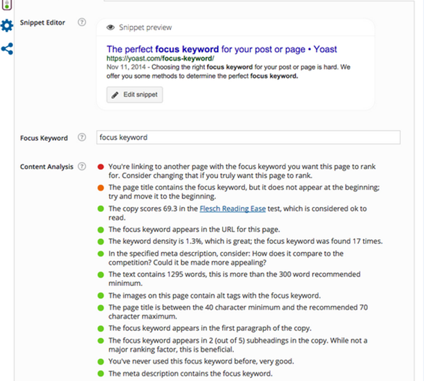Follow the Flesch Reading Ease link
Viewport: 424px width, 381px height.
[232, 209]
